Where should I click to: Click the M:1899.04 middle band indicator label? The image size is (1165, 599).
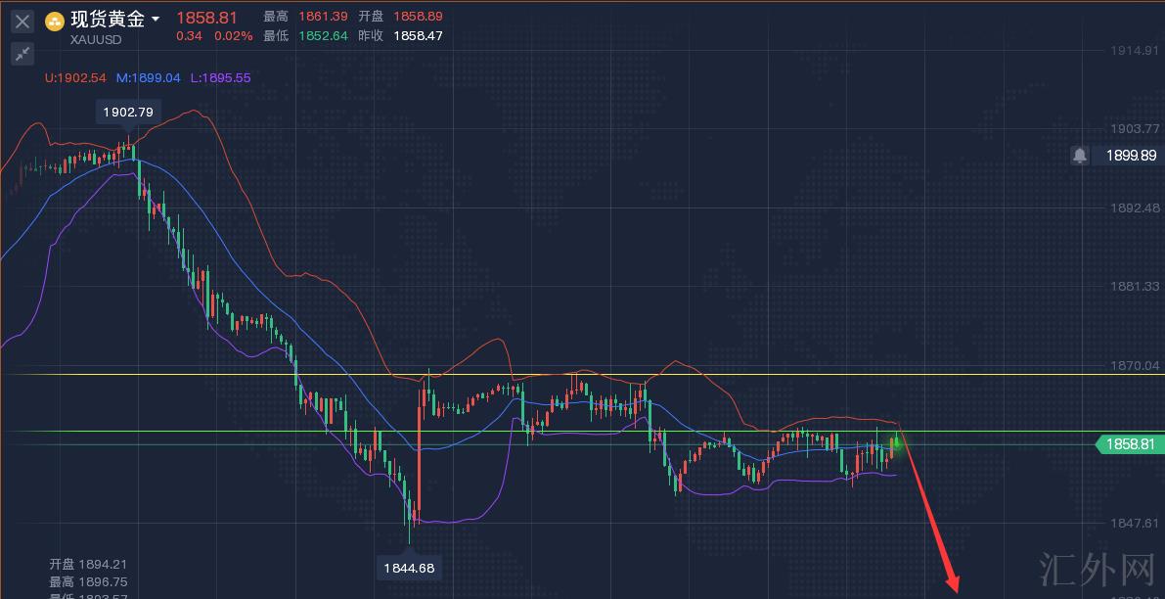[x=148, y=78]
